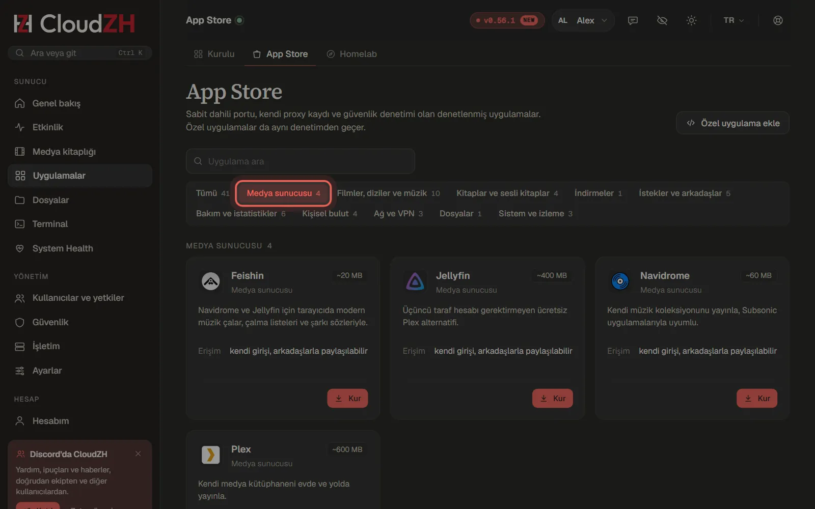The width and height of the screenshot is (815, 509).
Task: Open the Alex user account menu
Action: pos(583,20)
